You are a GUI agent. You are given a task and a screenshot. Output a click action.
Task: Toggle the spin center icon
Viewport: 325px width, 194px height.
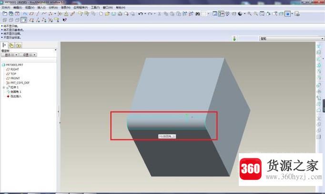click(221, 14)
